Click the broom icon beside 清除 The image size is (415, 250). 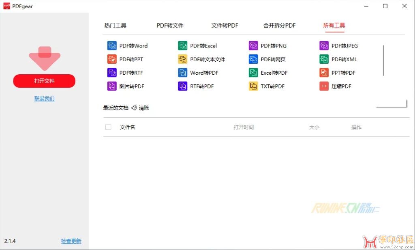coord(134,108)
